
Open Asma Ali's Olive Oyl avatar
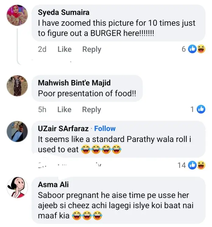[17, 187]
